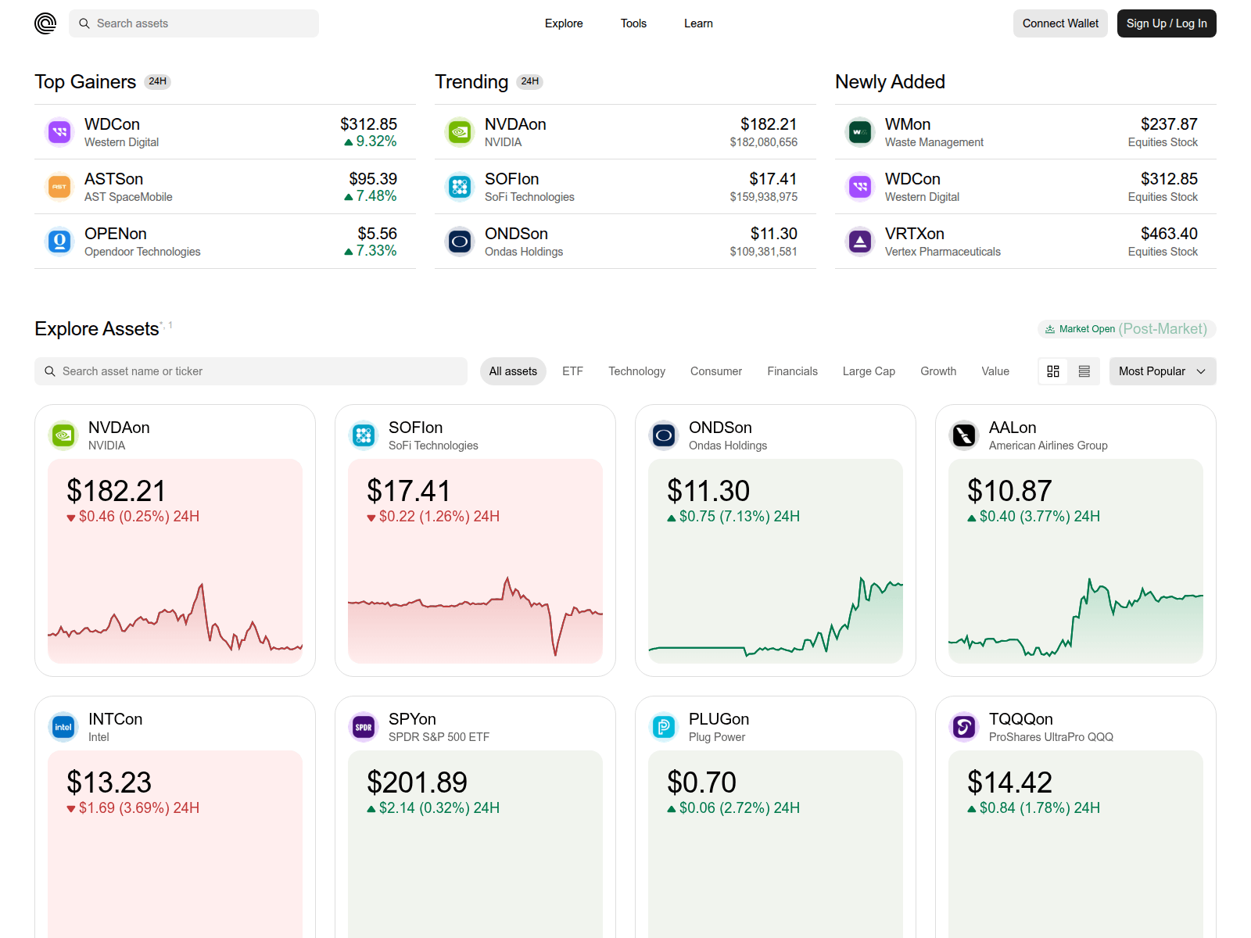Click the $463.40 price for VRTXon
Image resolution: width=1251 pixels, height=938 pixels.
pyautogui.click(x=1169, y=234)
